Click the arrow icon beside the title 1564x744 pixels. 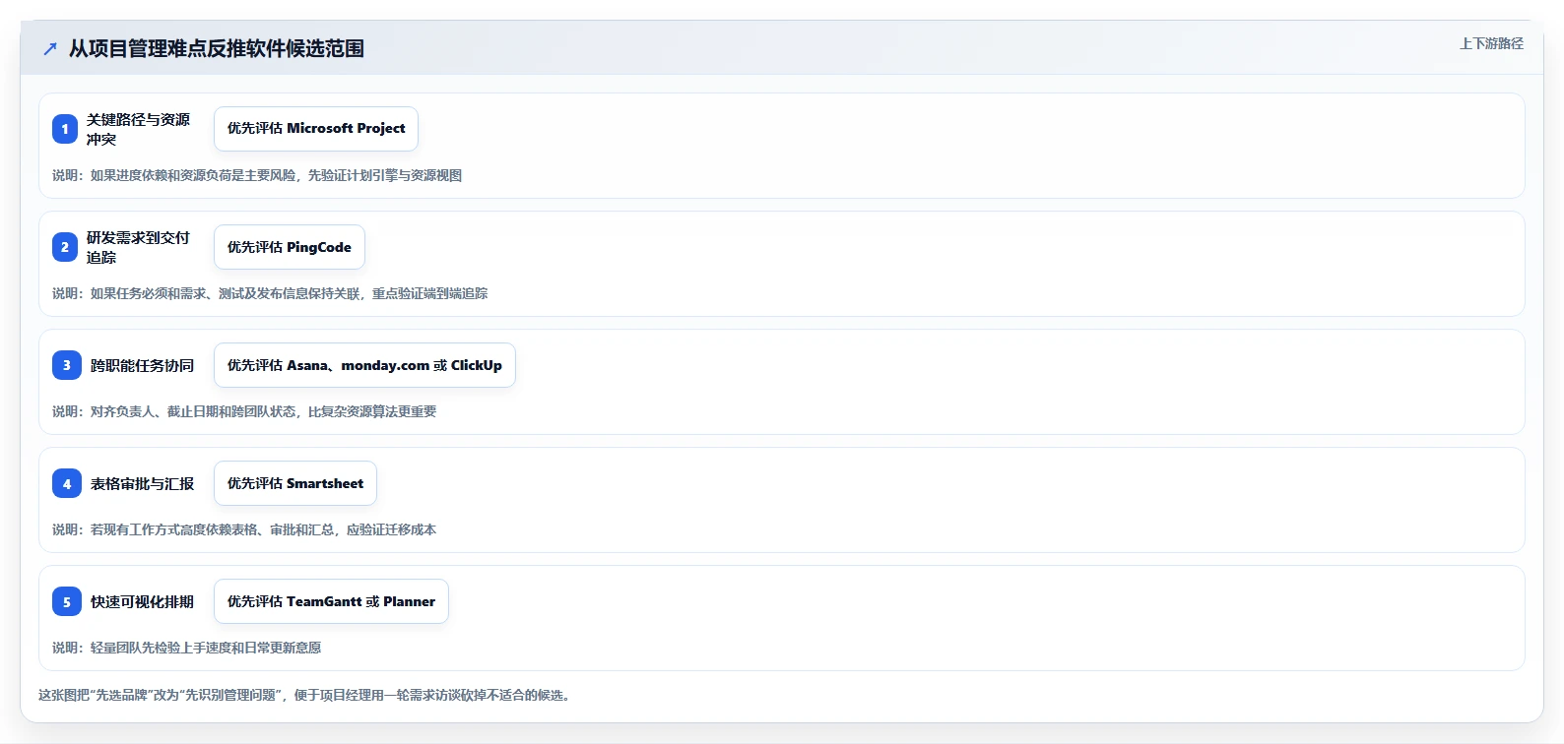click(x=50, y=49)
